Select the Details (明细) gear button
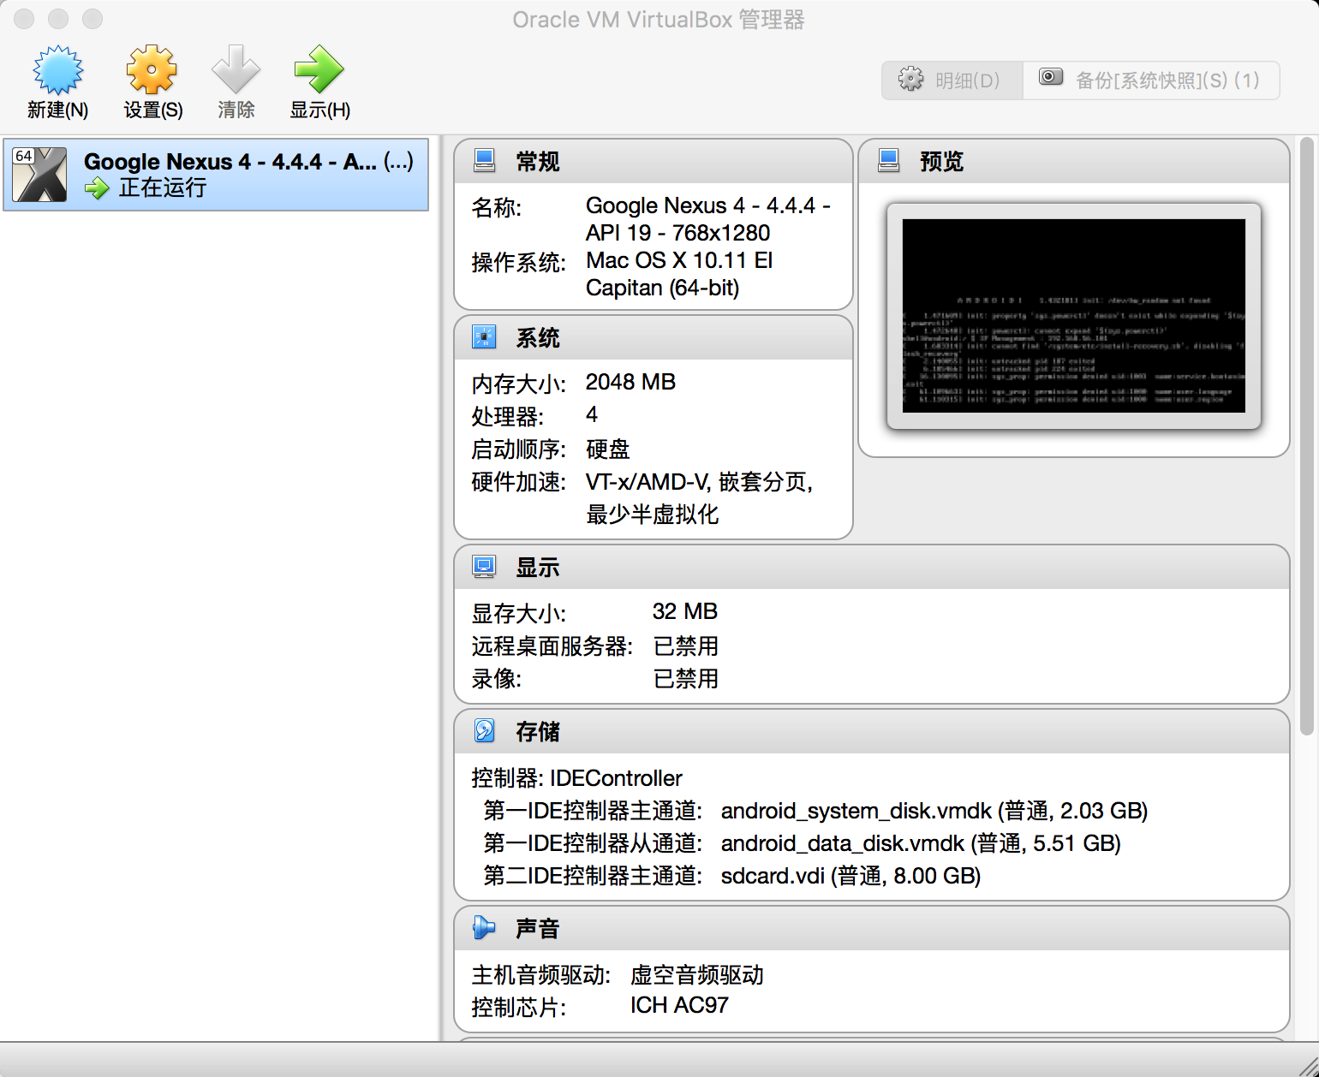This screenshot has height=1077, width=1319. tap(952, 80)
